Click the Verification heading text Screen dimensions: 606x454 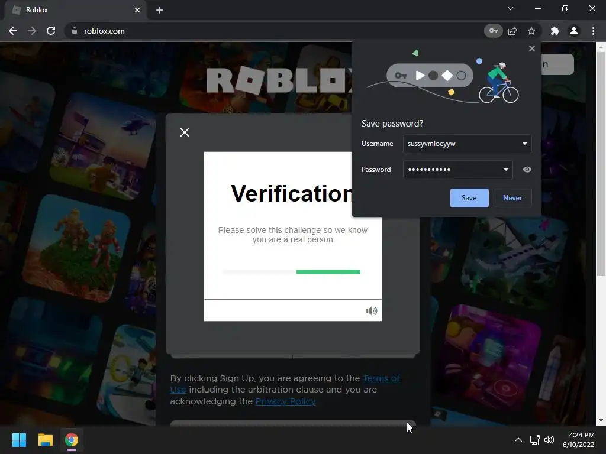[291, 193]
